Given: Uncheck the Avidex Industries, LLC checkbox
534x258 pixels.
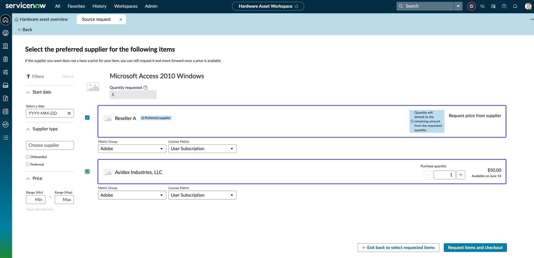Looking at the screenshot, I should (87, 172).
